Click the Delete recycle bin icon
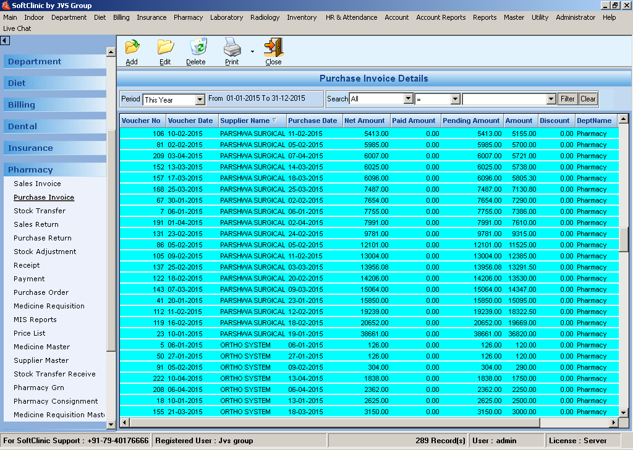The image size is (633, 450). (197, 48)
